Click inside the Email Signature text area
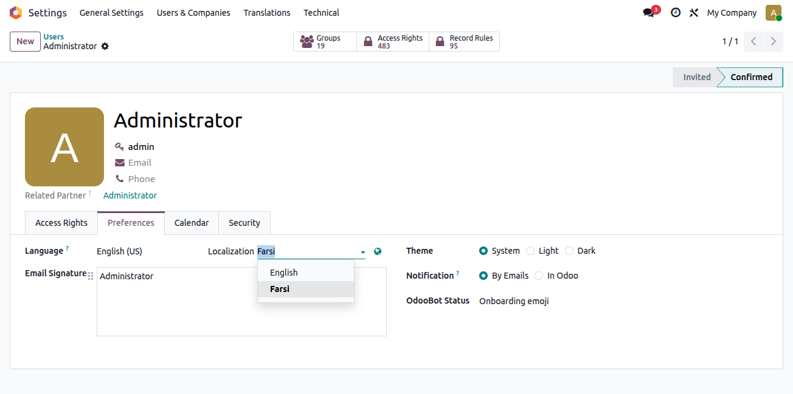Screen dimensions: 793x394 241,302
